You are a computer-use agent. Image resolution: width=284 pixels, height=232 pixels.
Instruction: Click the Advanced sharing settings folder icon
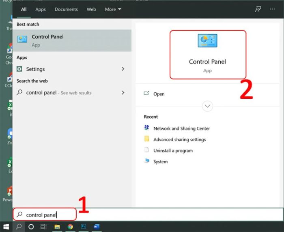(146, 138)
